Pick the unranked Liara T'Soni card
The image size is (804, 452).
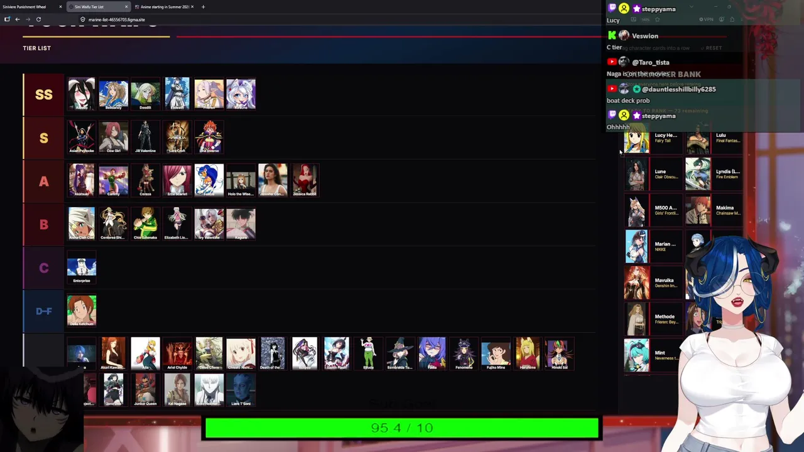pyautogui.click(x=241, y=390)
